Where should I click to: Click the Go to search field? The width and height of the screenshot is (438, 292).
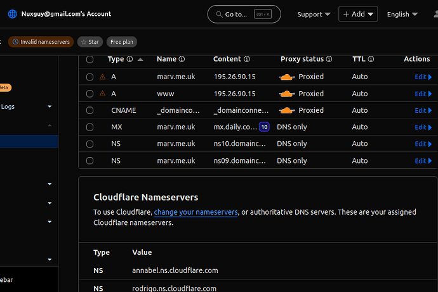244,14
